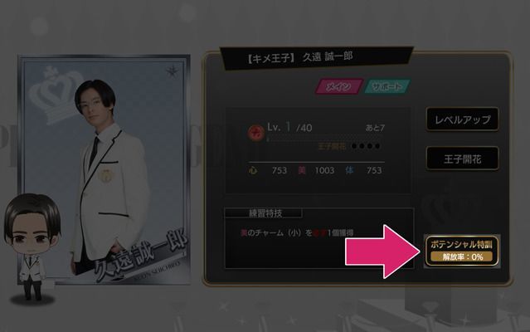530x332 pixels.
Task: Tap the 王子開花 button
Action: [x=462, y=159]
